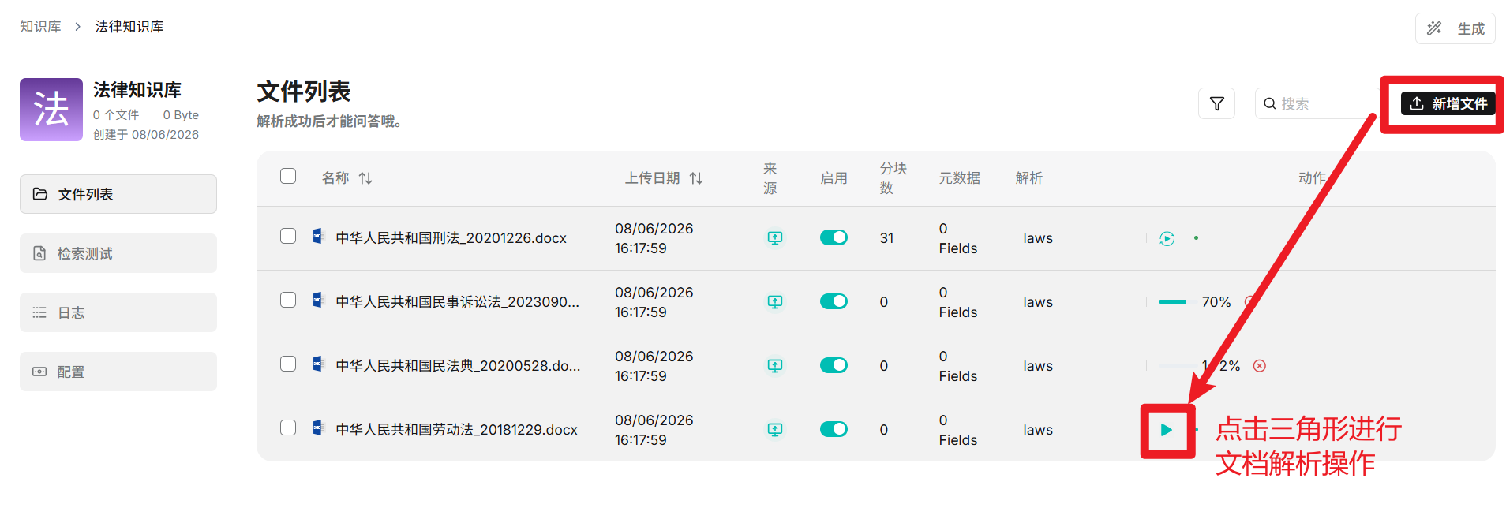Focus the 搜索 search field
Image resolution: width=1506 pixels, height=508 pixels.
point(1318,103)
